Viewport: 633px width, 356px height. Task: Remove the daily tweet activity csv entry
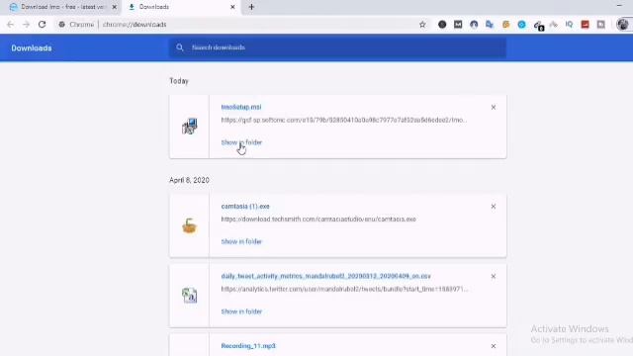494,277
